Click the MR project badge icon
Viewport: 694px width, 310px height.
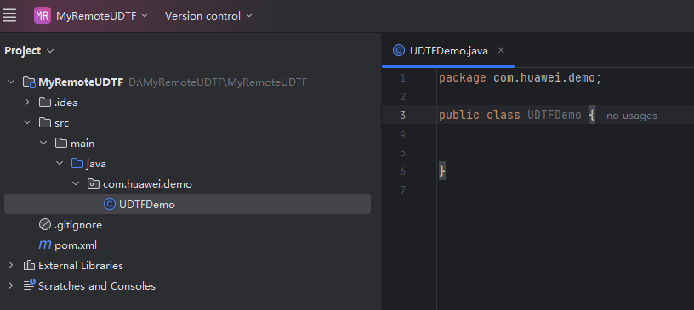click(x=43, y=16)
